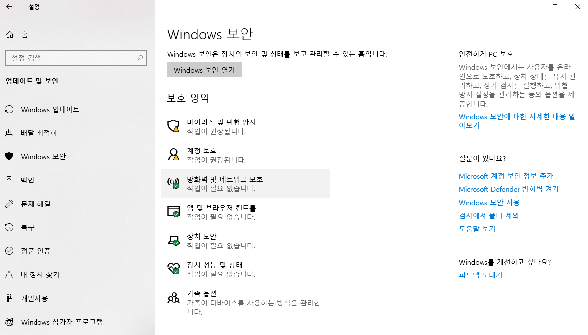Image resolution: width=588 pixels, height=335 pixels.
Task: Click the Windows 보안 shield icon in the sidebar
Action: point(9,156)
